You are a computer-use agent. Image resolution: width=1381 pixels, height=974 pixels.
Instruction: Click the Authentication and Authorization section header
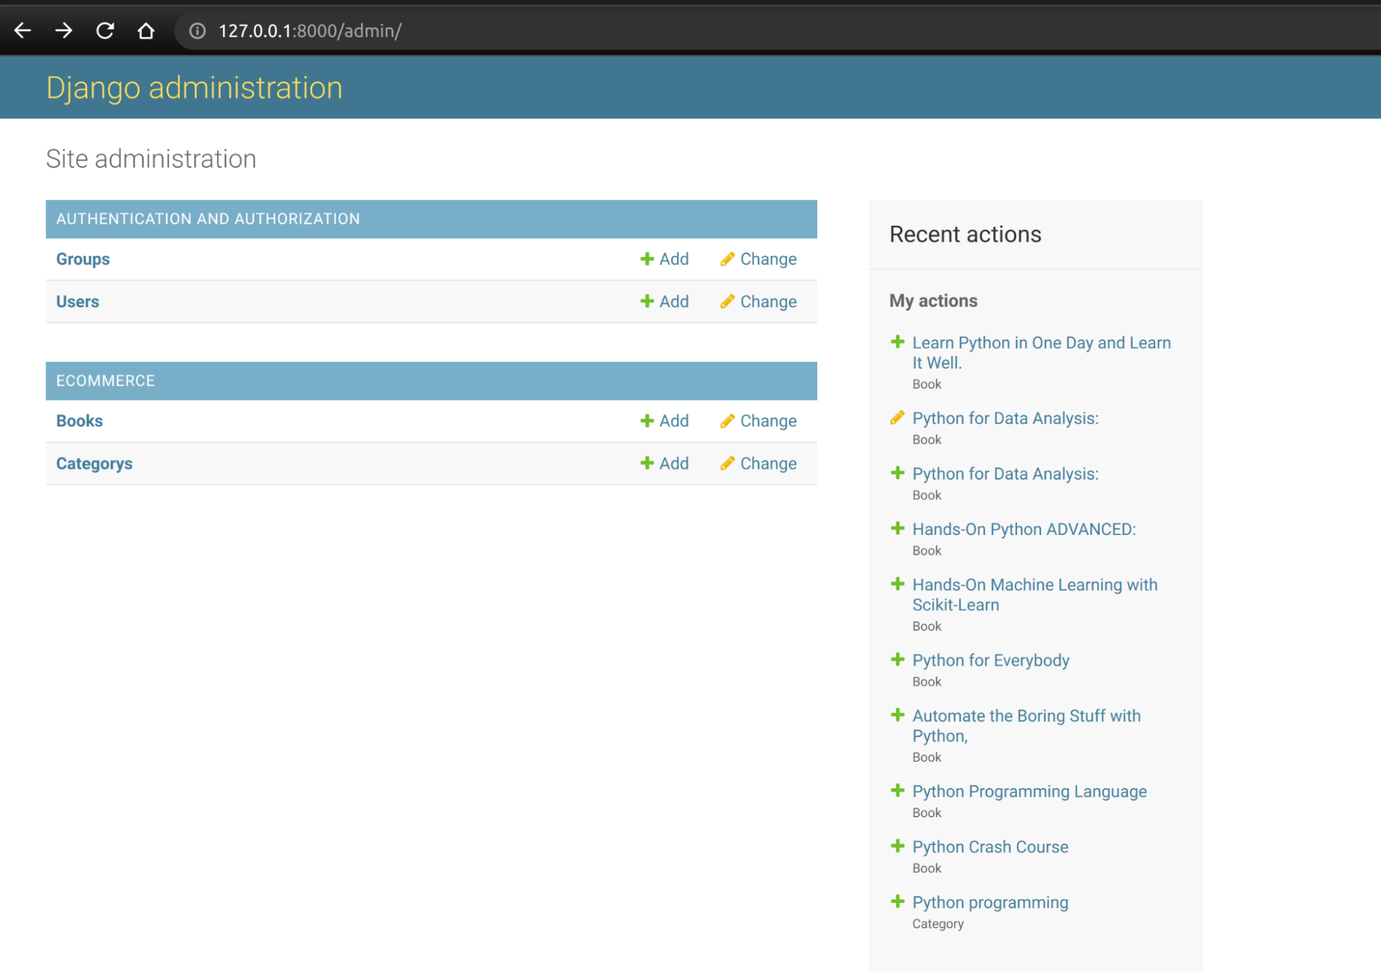point(208,219)
